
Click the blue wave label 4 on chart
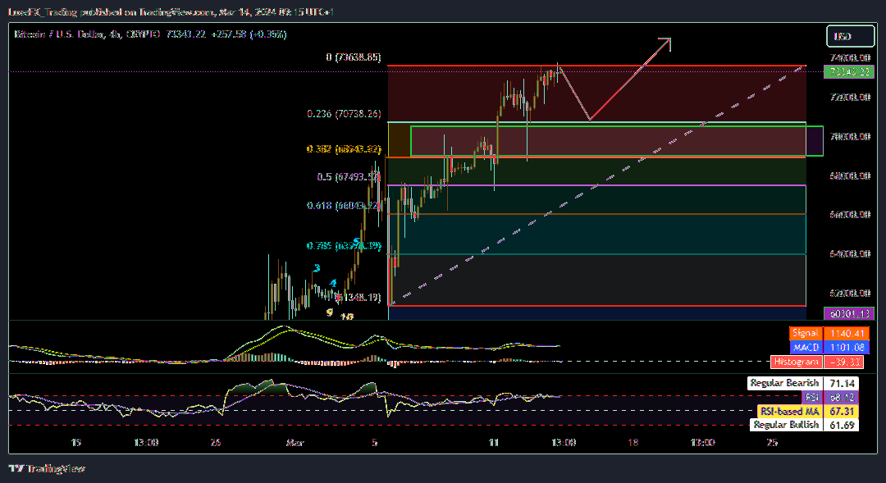point(333,283)
